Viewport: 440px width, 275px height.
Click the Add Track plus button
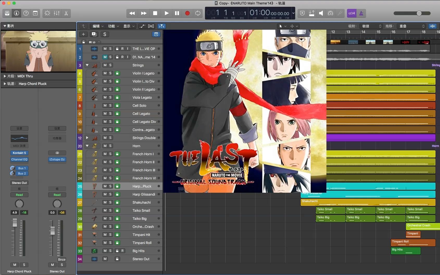[x=83, y=34]
